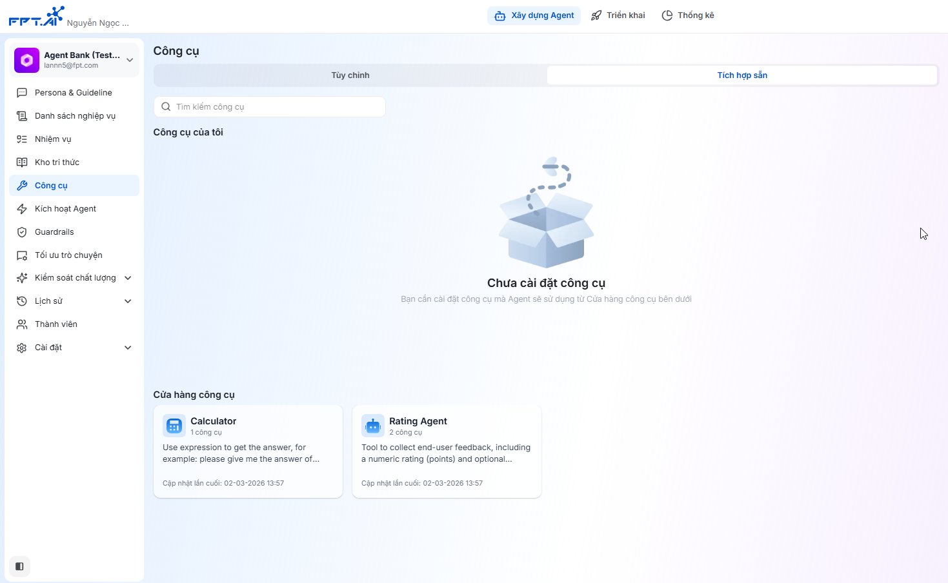Switch to the Tùy chỉnh tab
This screenshot has width=948, height=583.
coord(350,75)
